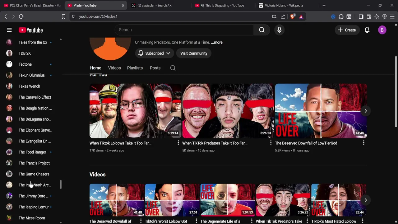The image size is (398, 224).
Task: Open the install app icon in address bar
Action: click(274, 16)
